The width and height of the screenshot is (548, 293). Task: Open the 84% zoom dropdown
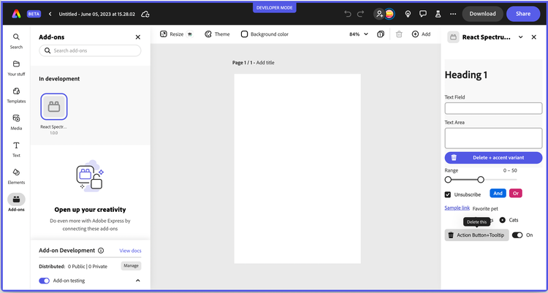(x=359, y=34)
